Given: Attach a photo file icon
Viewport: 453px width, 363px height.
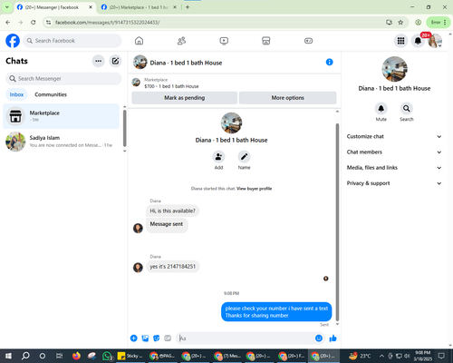Looking at the screenshot, I should pos(145,338).
